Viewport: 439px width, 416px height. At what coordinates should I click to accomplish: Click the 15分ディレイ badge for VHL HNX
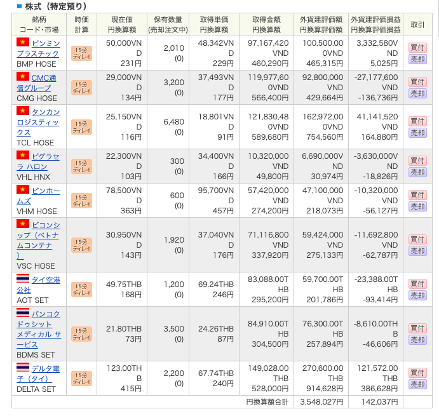(x=81, y=166)
